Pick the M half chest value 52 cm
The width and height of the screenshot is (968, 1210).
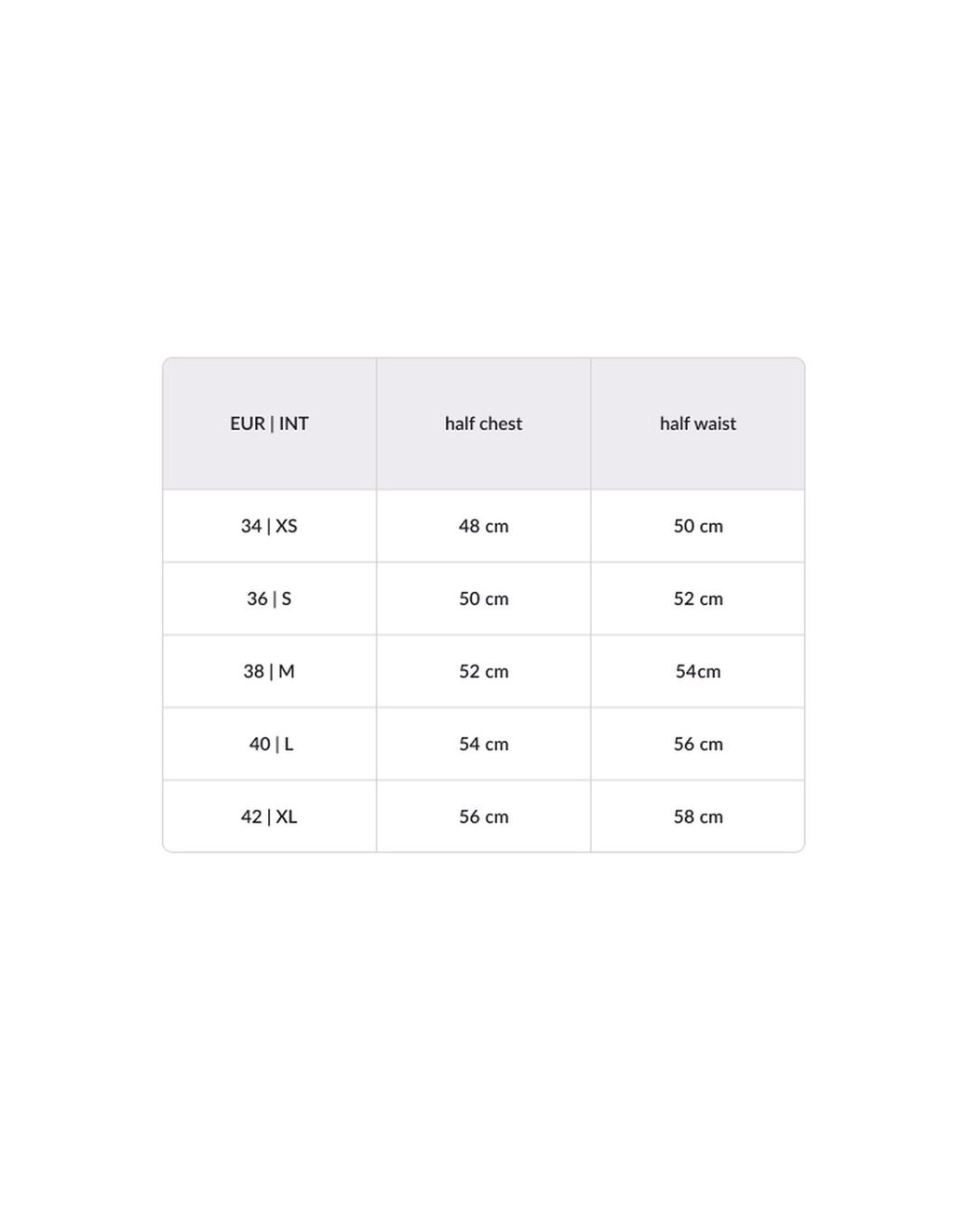[483, 671]
